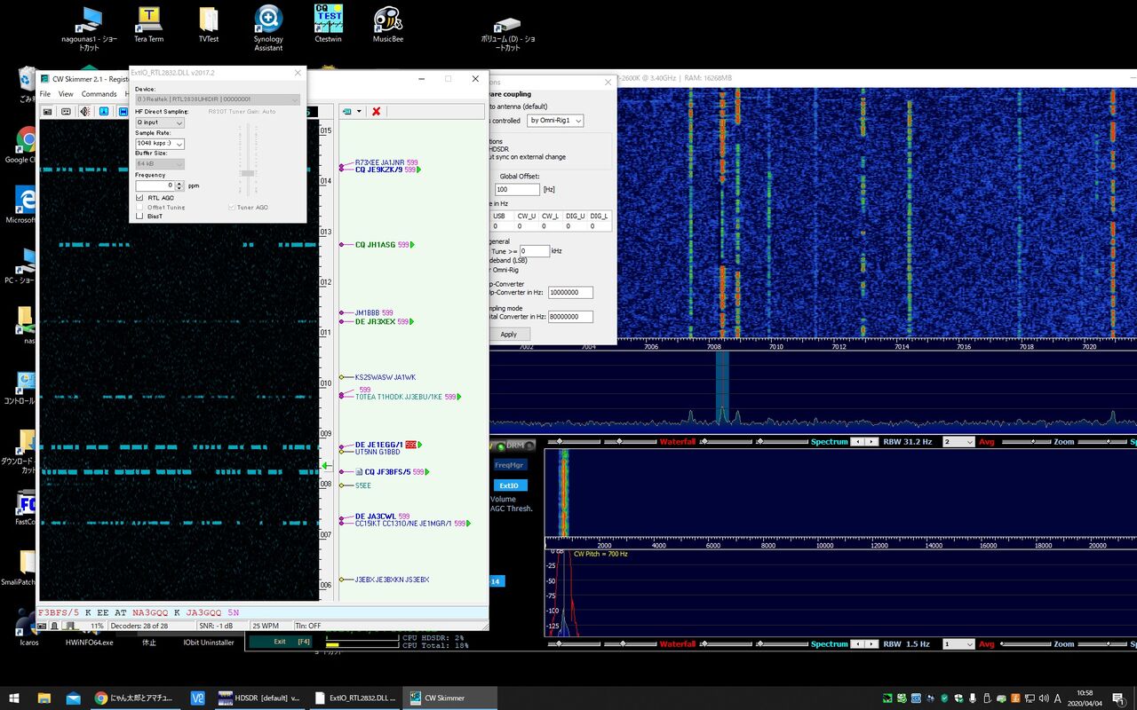Click Tune >= kHz input field
The image size is (1137, 710).
(x=535, y=251)
